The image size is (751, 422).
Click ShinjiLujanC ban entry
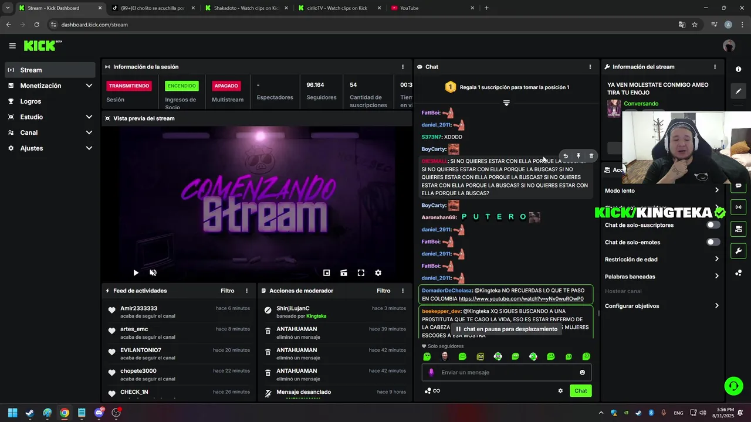[336, 312]
